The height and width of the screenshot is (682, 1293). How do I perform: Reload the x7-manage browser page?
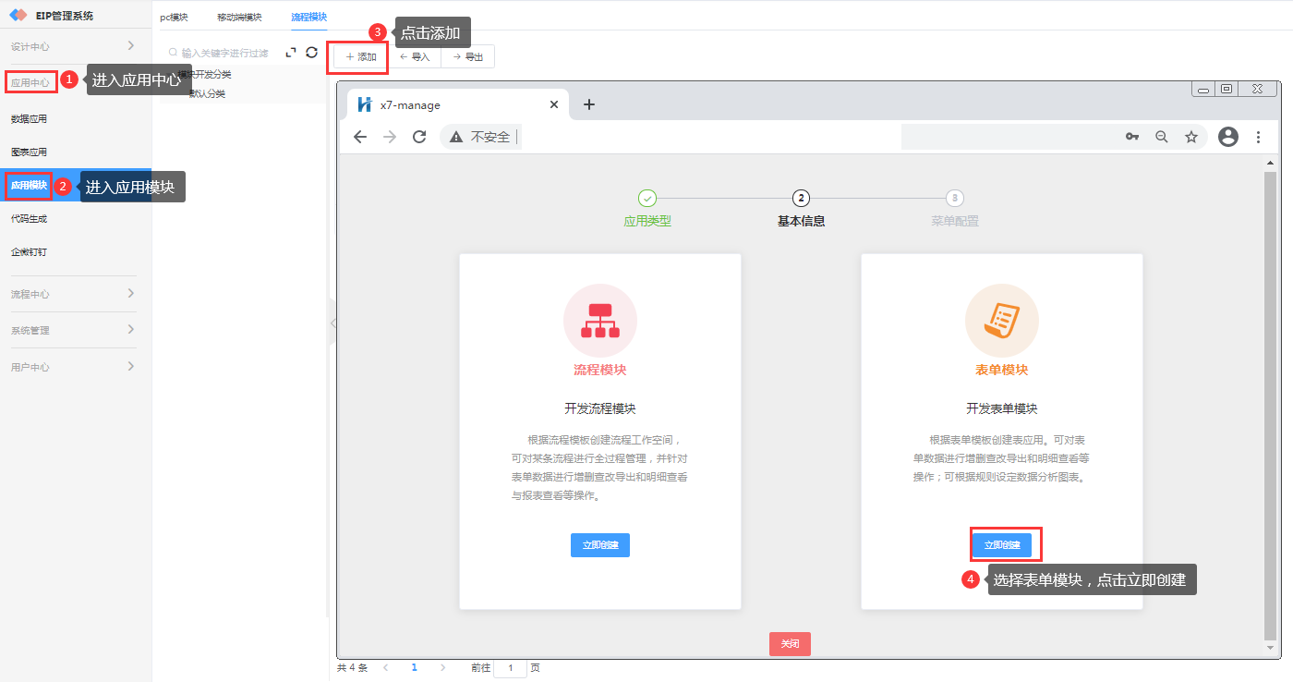[x=419, y=137]
